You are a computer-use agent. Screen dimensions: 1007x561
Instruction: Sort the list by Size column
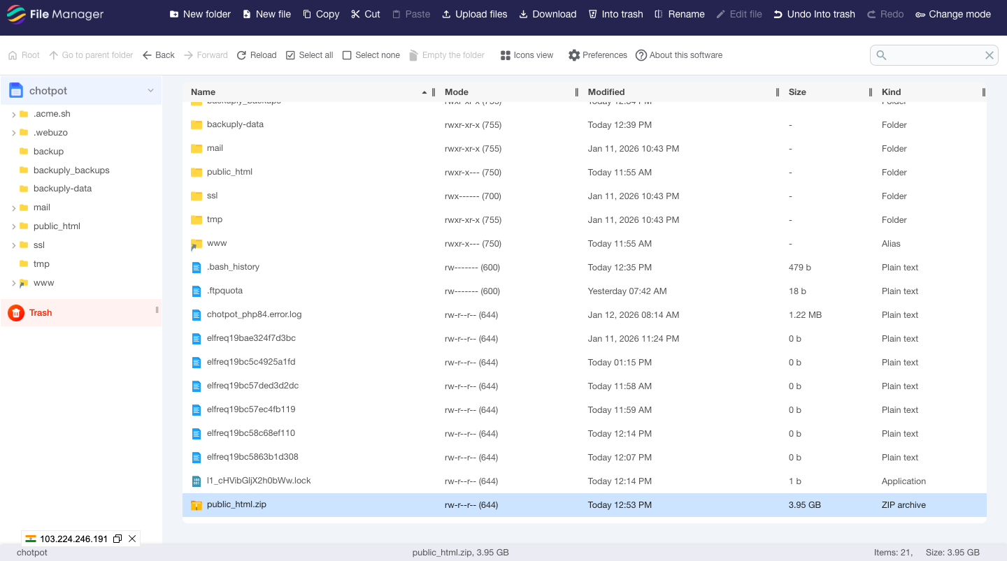pyautogui.click(x=797, y=92)
